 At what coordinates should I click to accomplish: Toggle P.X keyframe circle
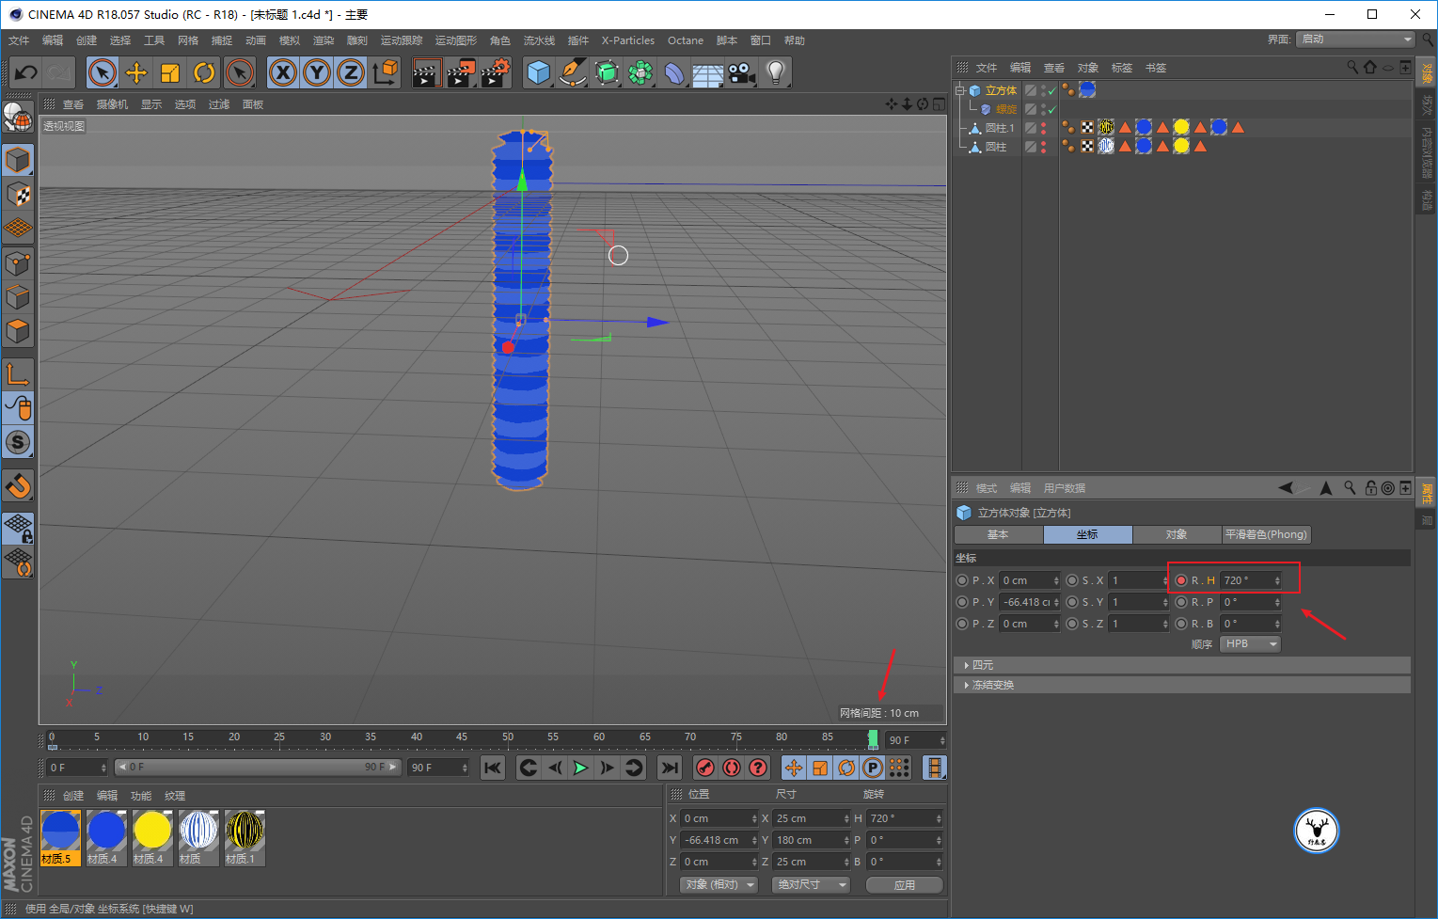[x=962, y=580]
